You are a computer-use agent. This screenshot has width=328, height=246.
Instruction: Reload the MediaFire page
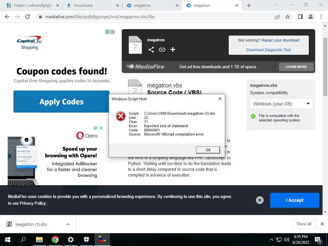pos(28,17)
